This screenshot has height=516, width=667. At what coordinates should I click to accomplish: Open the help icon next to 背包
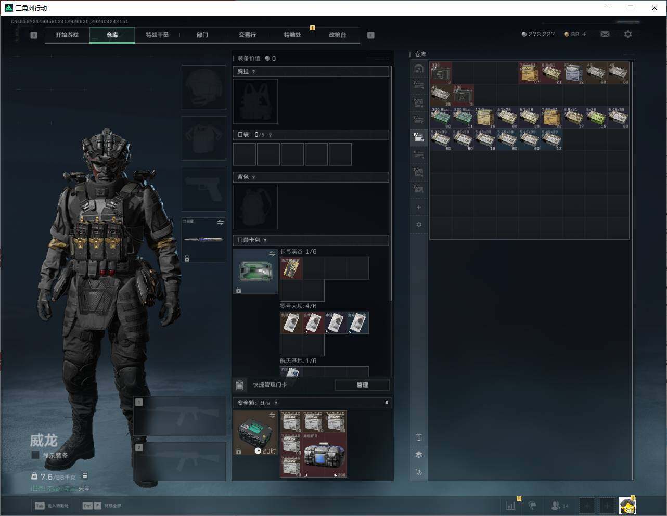click(254, 177)
